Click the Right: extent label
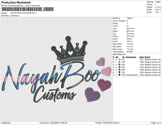The image size is (162, 125). coord(115,31)
